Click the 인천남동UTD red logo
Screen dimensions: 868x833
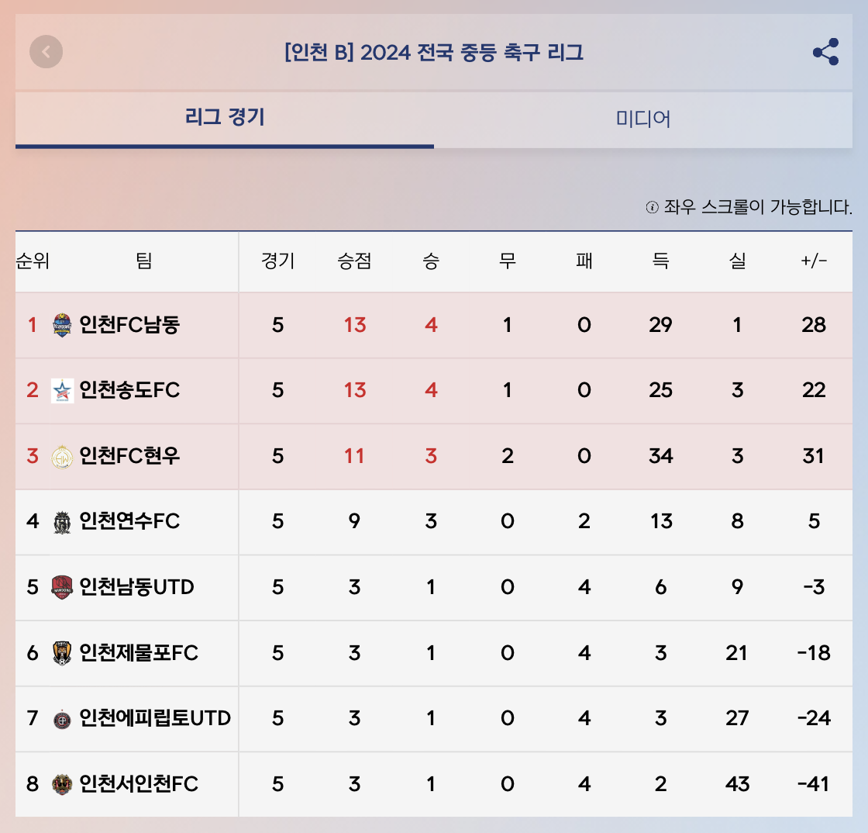click(62, 587)
